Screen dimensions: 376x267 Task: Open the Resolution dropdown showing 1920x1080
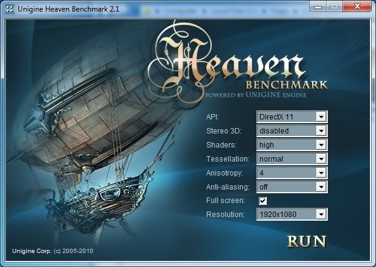(x=292, y=215)
